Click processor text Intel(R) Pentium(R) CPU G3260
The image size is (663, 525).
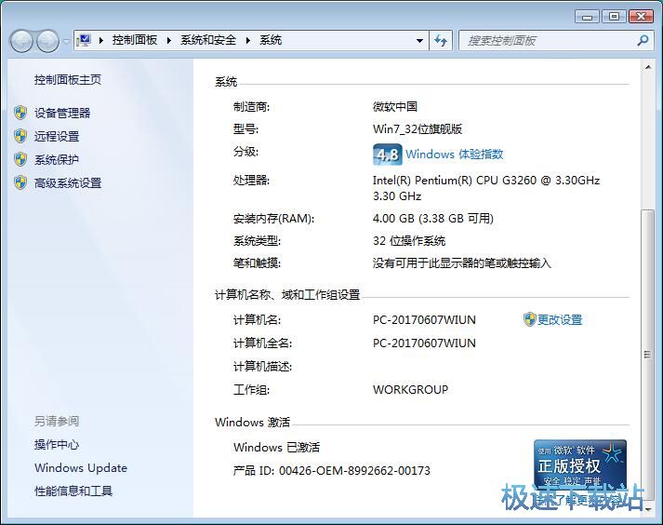(486, 181)
